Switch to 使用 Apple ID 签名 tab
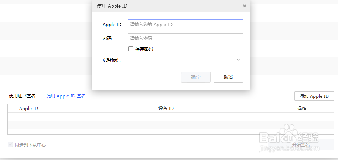The width and height of the screenshot is (338, 160). (66, 96)
